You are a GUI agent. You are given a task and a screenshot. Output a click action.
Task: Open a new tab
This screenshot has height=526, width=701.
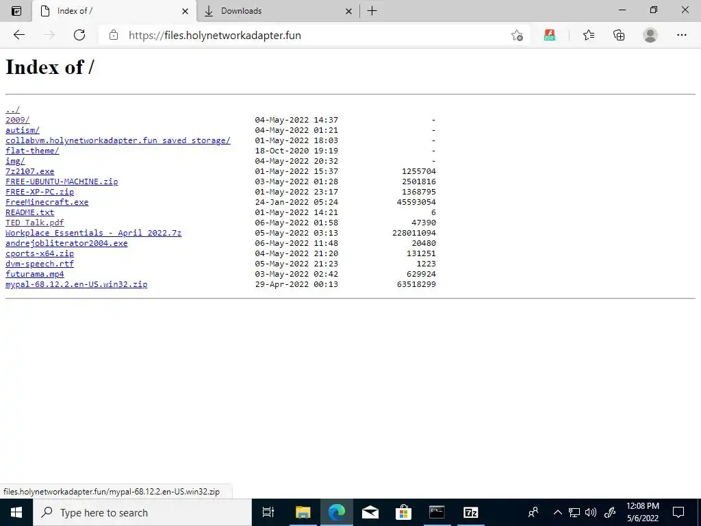point(372,11)
